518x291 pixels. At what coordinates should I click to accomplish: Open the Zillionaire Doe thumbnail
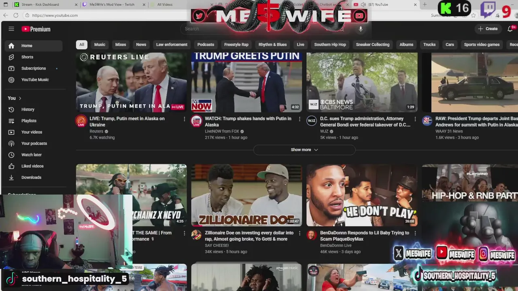(x=246, y=195)
